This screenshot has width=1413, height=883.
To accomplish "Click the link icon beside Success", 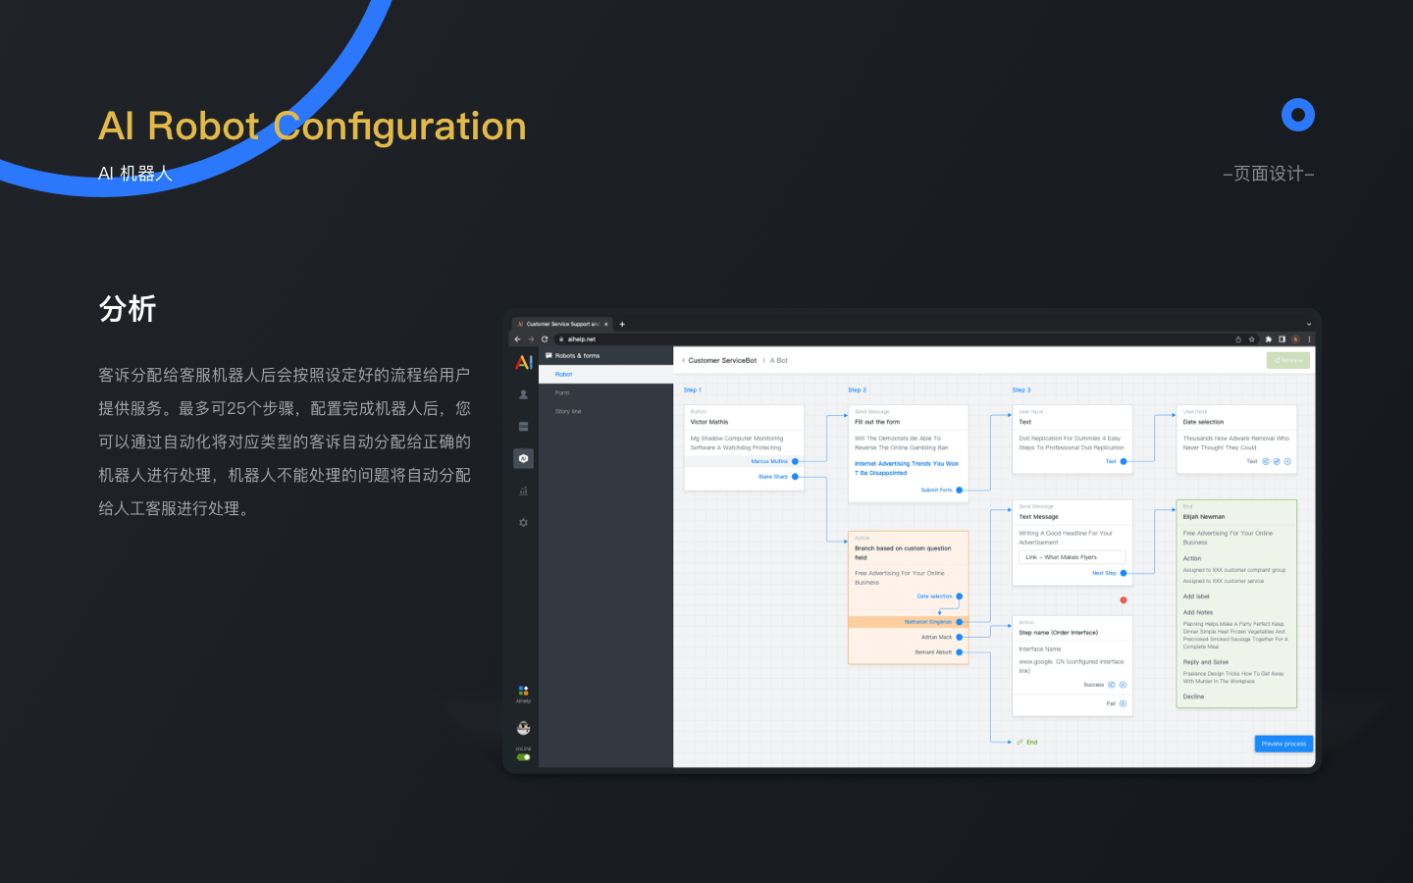I will pos(1112,685).
